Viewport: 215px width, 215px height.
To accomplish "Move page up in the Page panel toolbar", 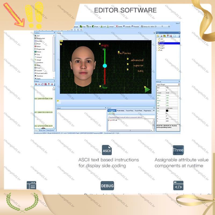I will 168,36.
